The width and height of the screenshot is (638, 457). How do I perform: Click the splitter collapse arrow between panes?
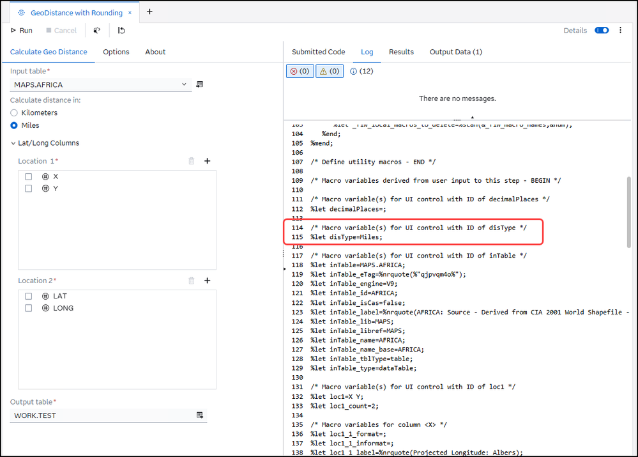pos(284,269)
